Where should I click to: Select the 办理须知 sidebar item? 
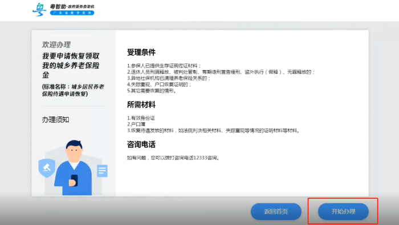55,120
